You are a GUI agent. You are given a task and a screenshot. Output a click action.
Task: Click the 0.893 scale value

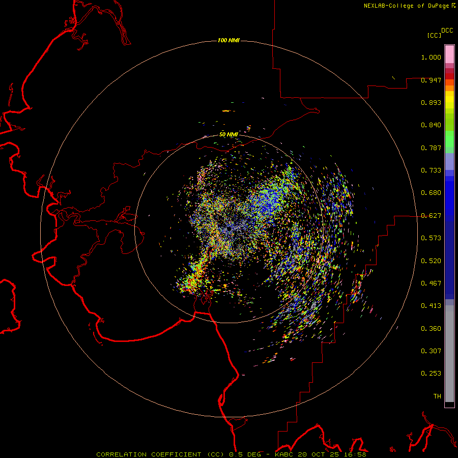tap(431, 102)
